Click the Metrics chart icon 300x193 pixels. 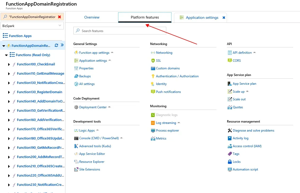(153, 138)
